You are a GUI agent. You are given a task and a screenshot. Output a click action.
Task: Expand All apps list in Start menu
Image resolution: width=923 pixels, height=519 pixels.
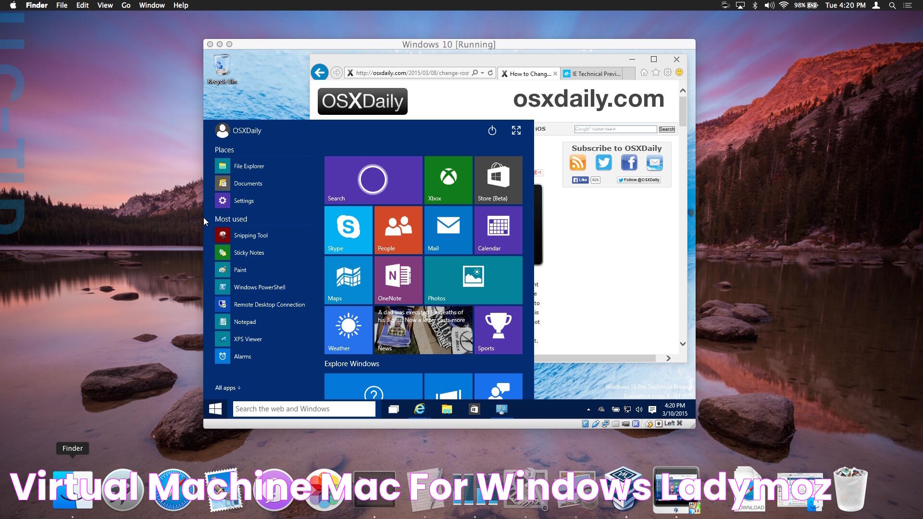226,387
